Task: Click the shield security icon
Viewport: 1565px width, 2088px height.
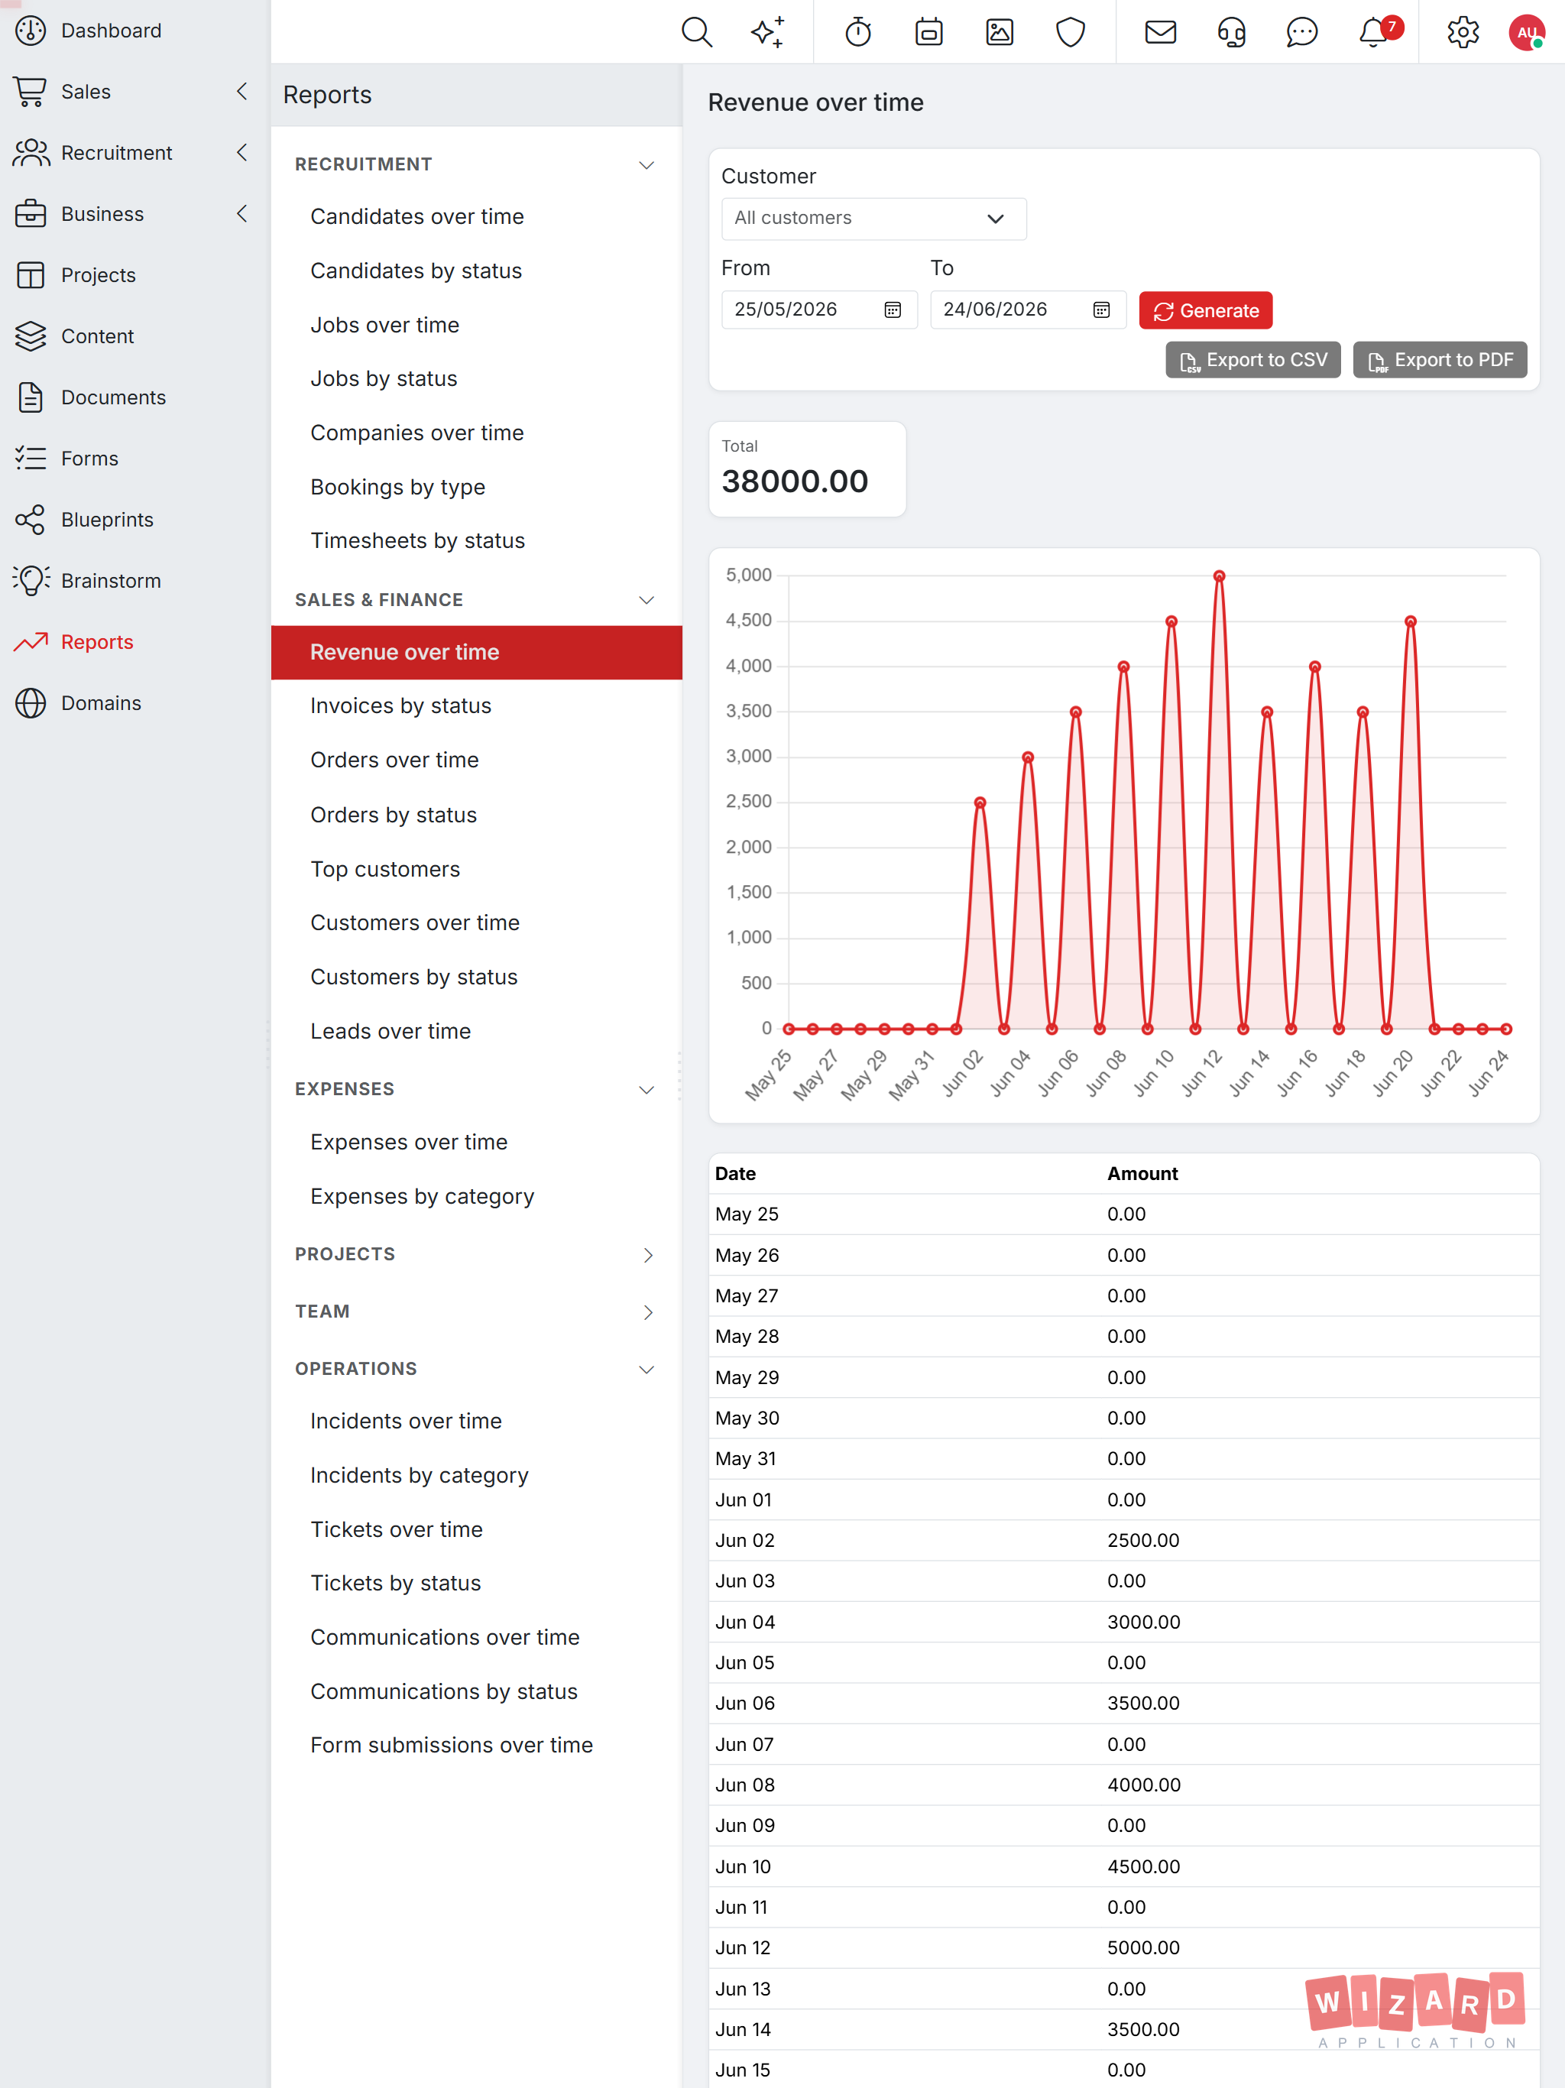Action: tap(1071, 32)
